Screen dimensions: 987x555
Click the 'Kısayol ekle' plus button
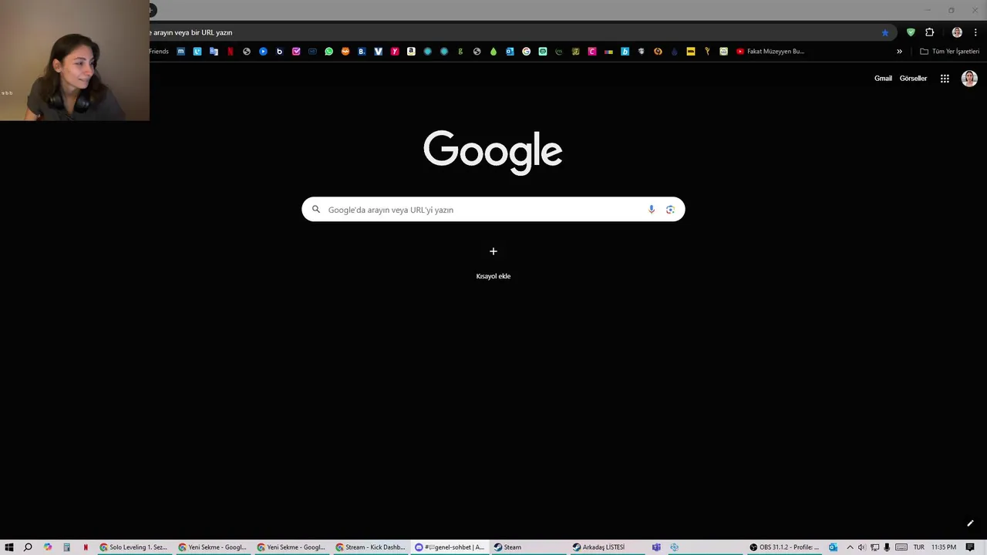[493, 251]
